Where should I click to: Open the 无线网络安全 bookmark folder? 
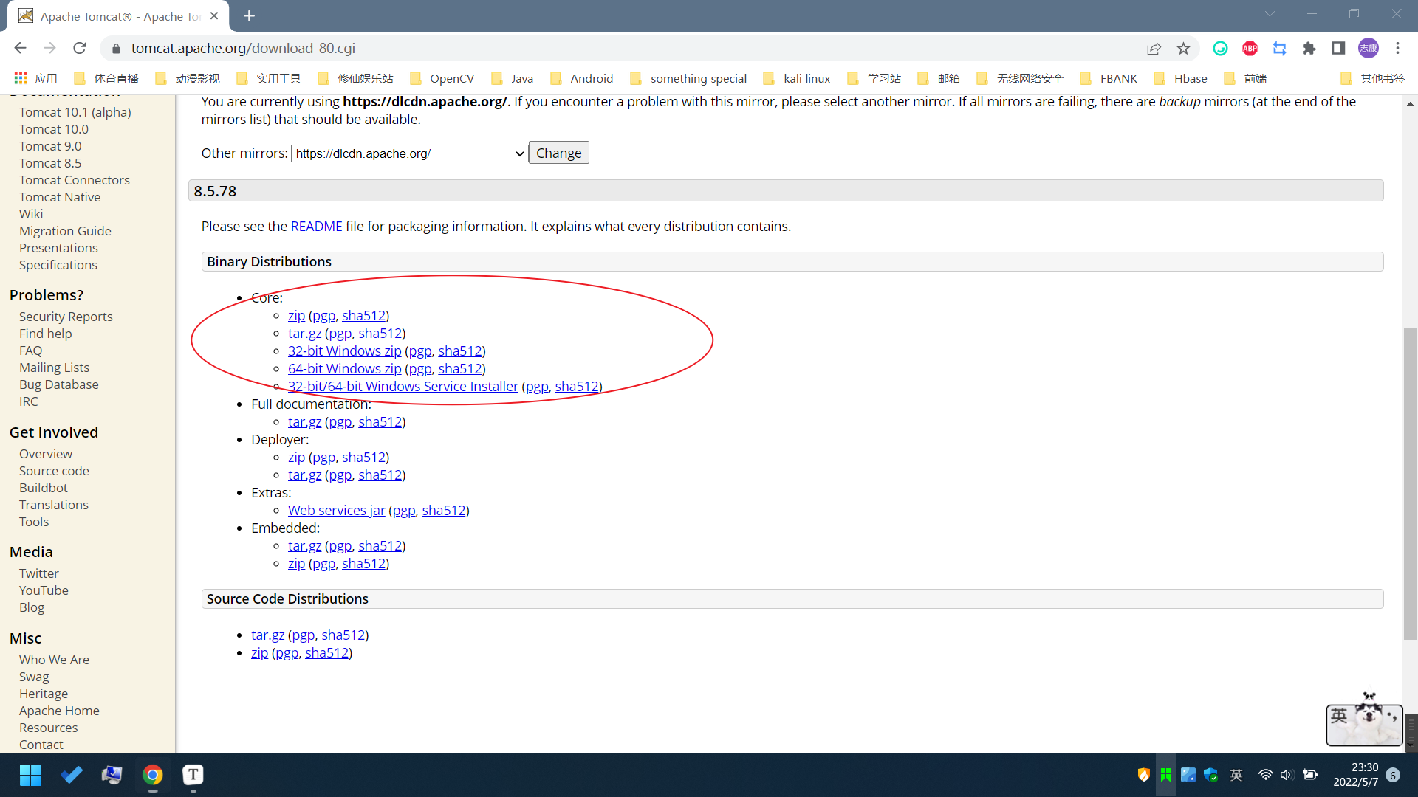1020,78
